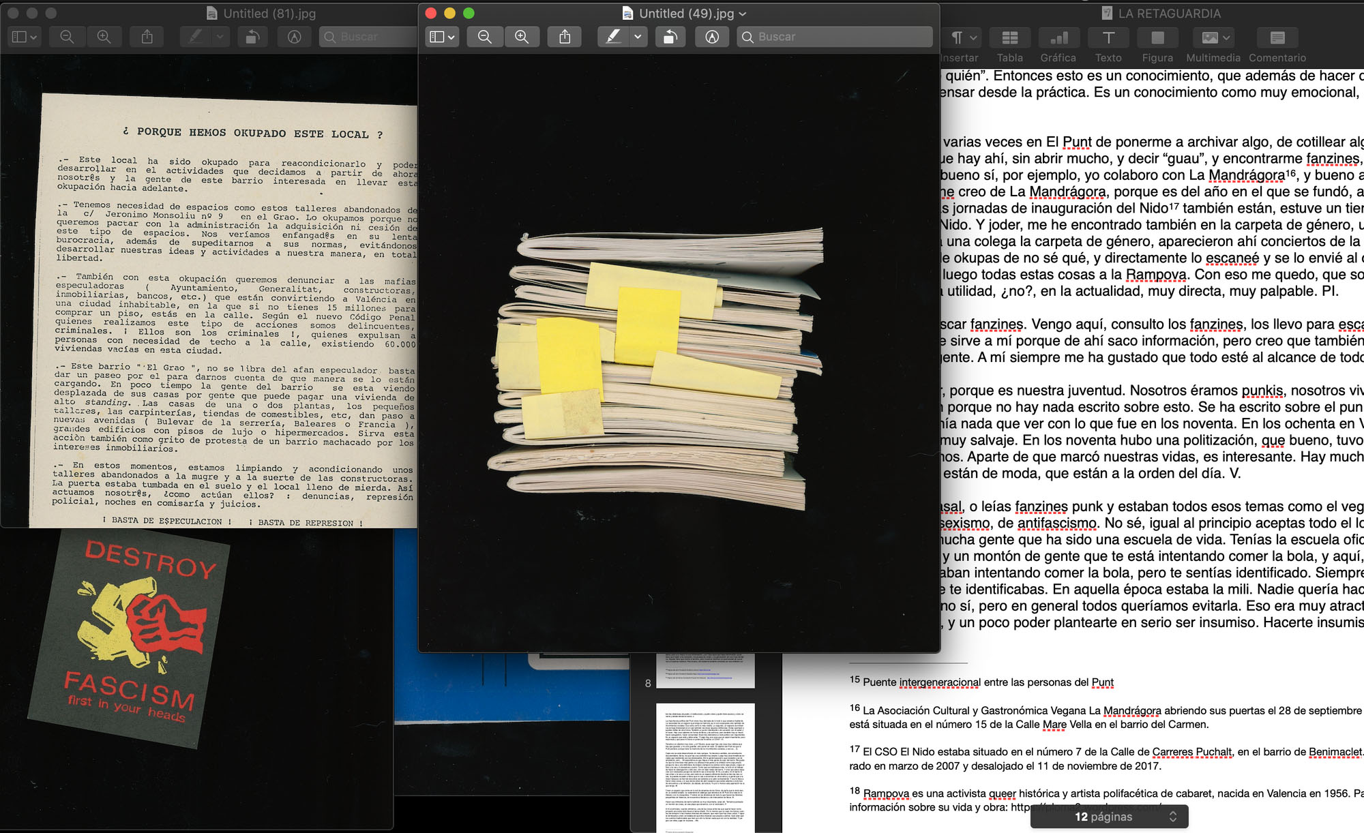
Task: Select page 8 thumbnail in Pages sidebar
Action: [x=705, y=671]
